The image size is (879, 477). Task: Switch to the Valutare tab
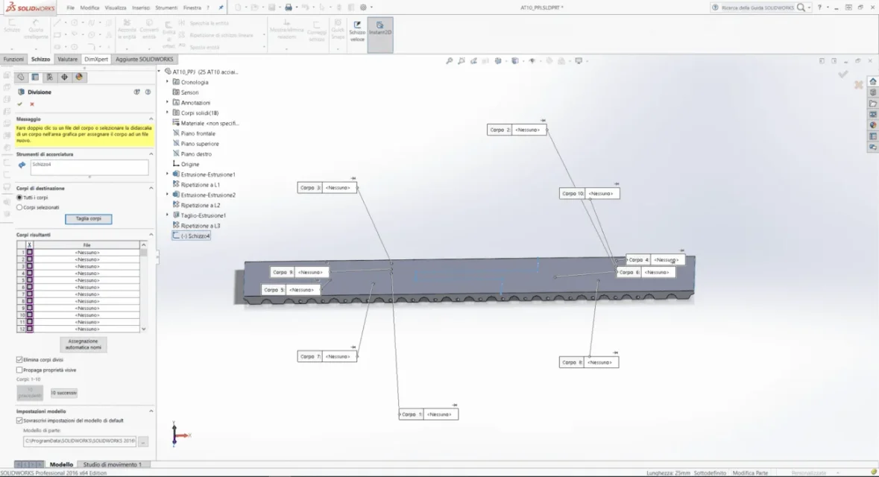tap(67, 60)
